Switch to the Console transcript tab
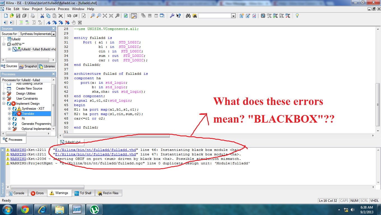381x215 pixels. click(x=16, y=193)
